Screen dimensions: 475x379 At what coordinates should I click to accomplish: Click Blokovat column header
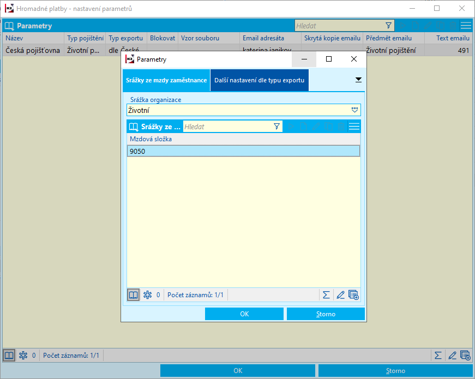click(x=163, y=38)
